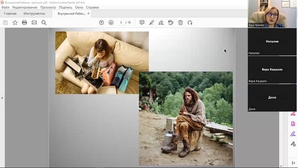Click the bearded man on stump picture
The height and width of the screenshot is (168, 298).
pyautogui.click(x=186, y=119)
